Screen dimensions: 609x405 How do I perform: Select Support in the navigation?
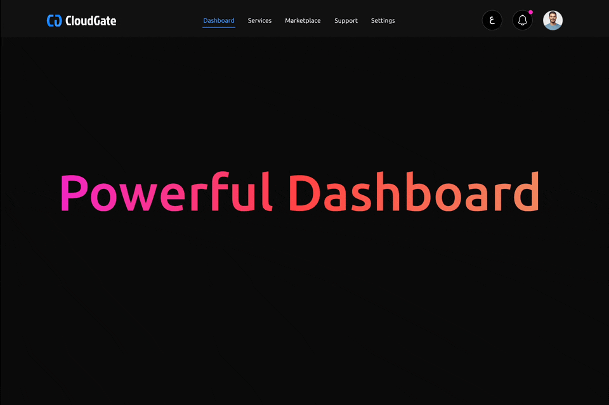pos(346,20)
